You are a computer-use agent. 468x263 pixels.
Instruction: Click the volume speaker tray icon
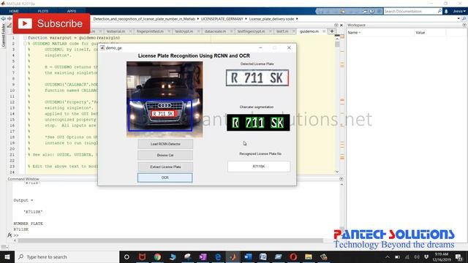click(x=417, y=256)
